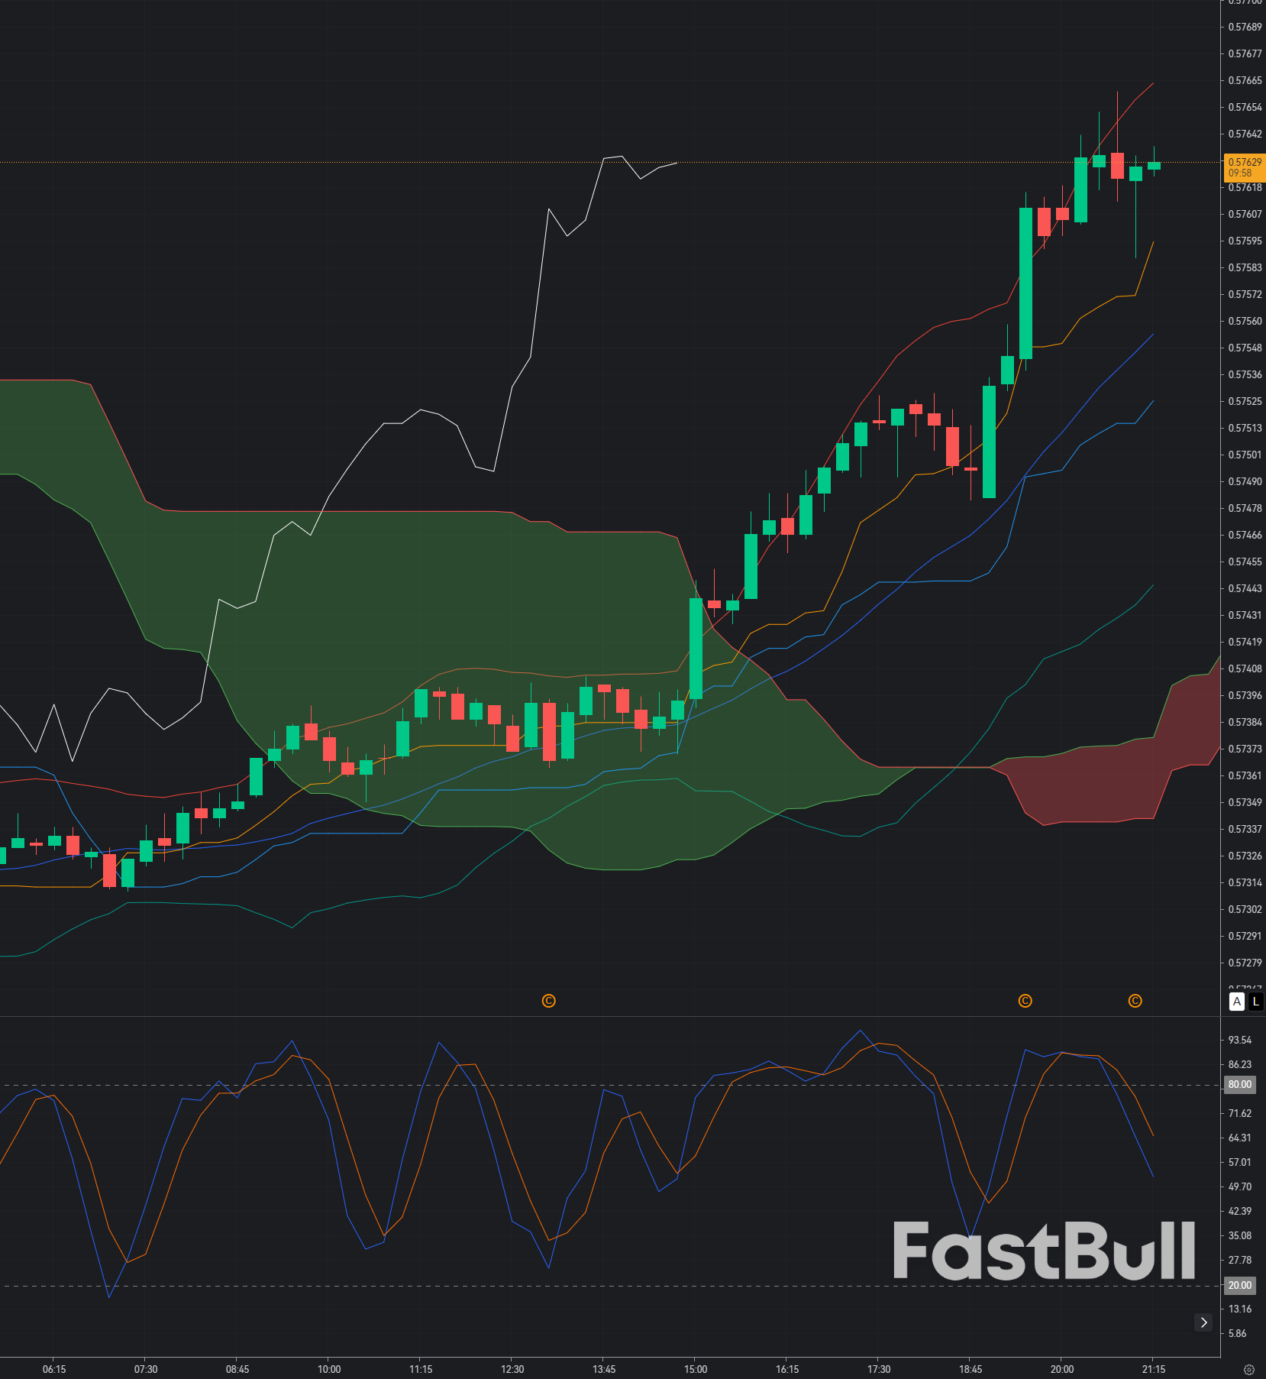Viewport: 1266px width, 1379px height.
Task: Click the 0.57665 price scale value
Action: pos(1245,80)
